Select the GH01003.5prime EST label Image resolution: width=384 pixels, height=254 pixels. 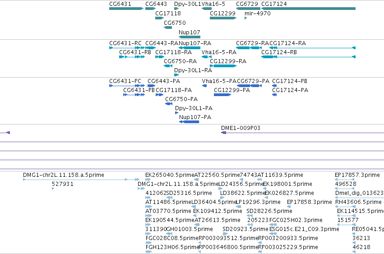[190, 229]
